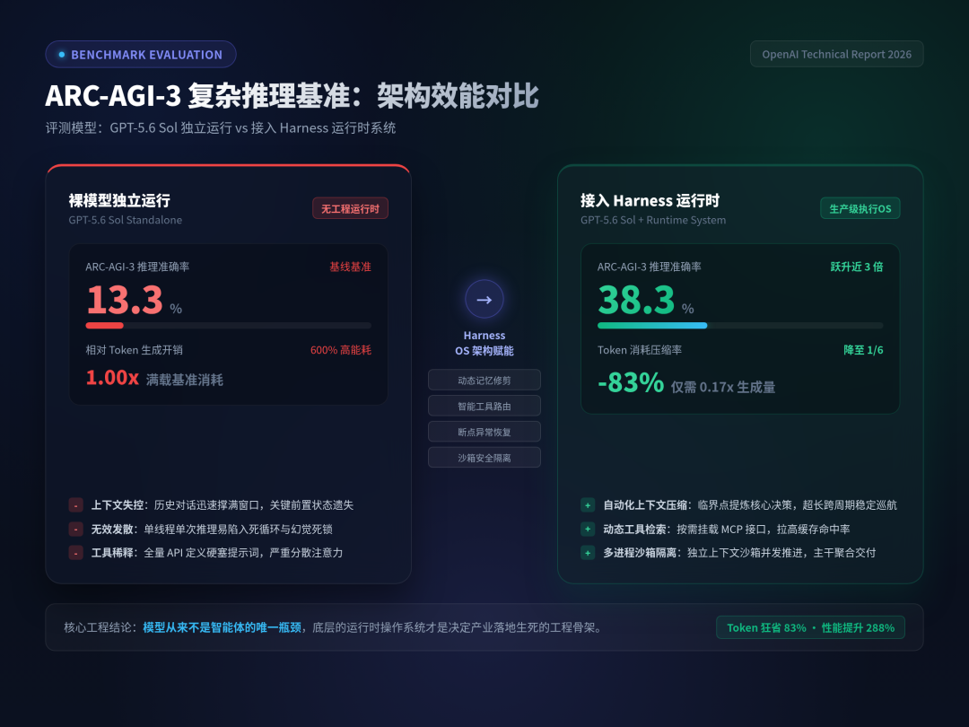Image resolution: width=969 pixels, height=727 pixels.
Task: Click the red 无工程运行时 tag
Action: 351,209
